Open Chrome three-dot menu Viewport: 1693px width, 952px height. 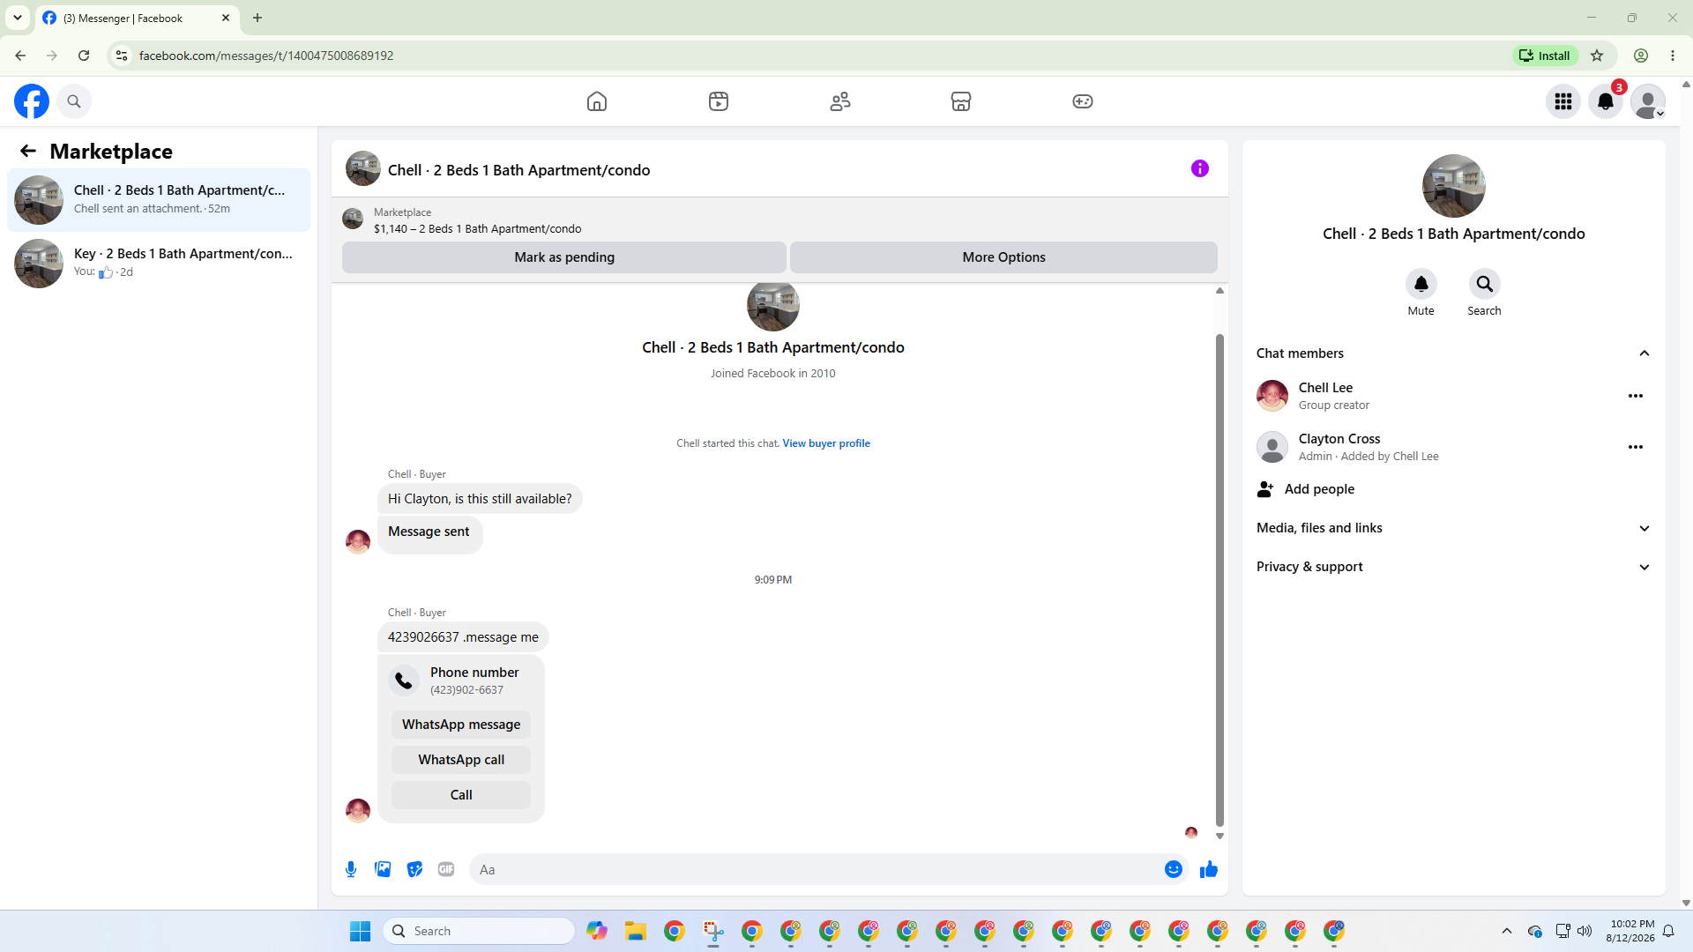pos(1673,56)
